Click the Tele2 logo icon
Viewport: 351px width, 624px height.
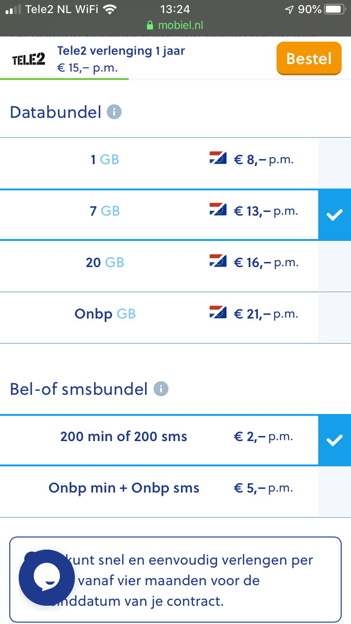(x=29, y=59)
